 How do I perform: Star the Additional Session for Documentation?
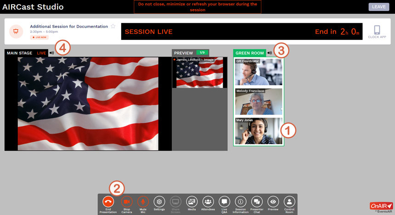pyautogui.click(x=113, y=27)
